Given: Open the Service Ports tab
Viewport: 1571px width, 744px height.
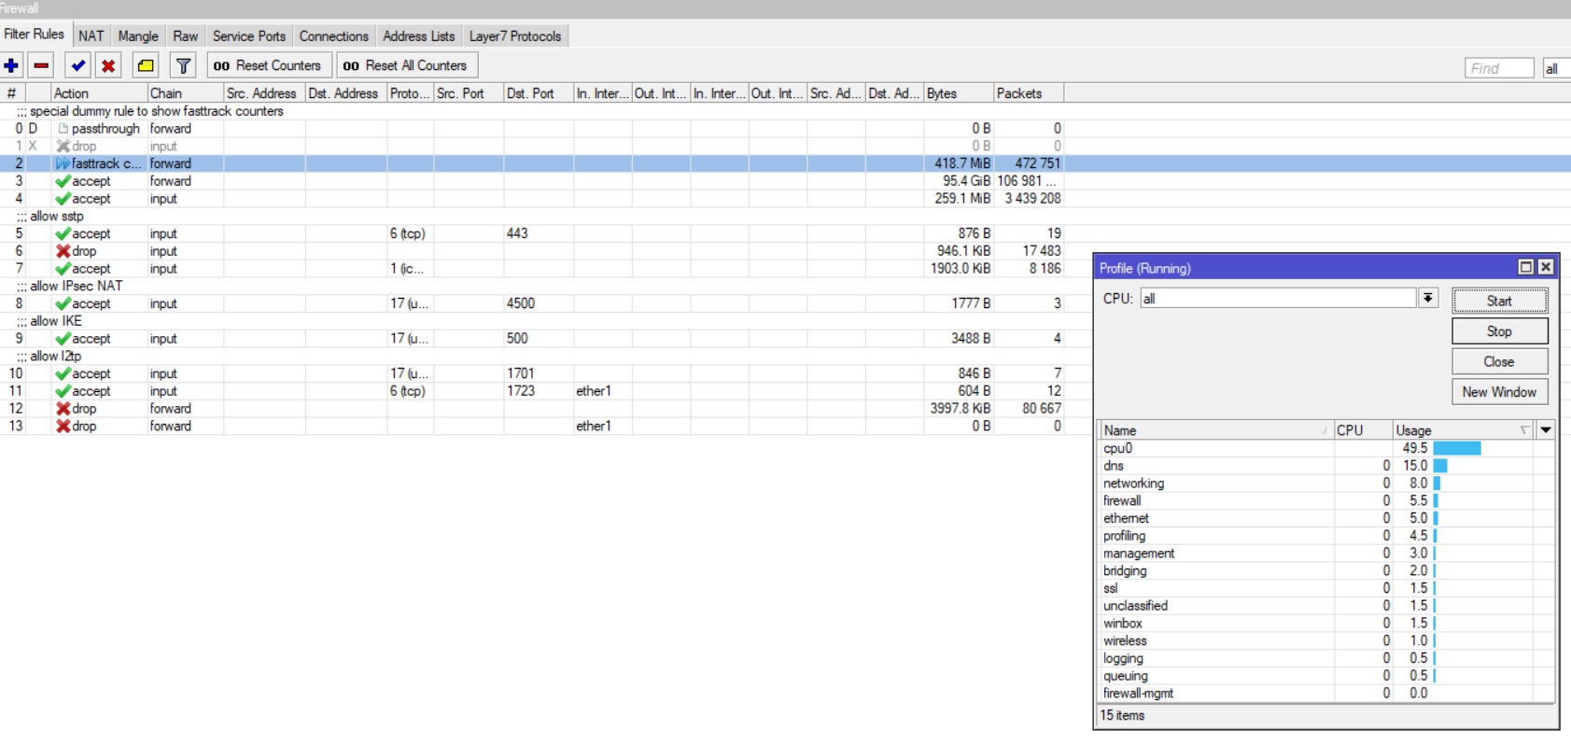Looking at the screenshot, I should pos(249,36).
